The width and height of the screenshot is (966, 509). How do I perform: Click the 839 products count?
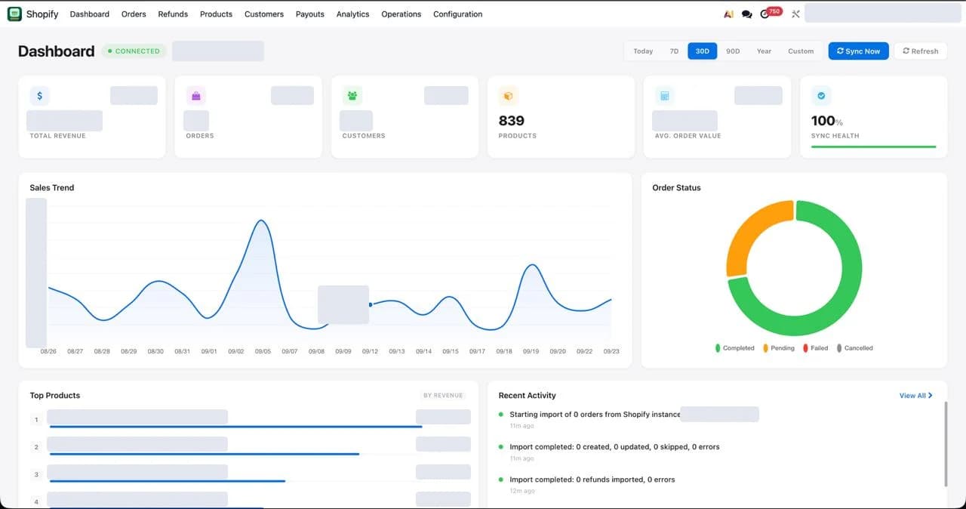coord(512,121)
